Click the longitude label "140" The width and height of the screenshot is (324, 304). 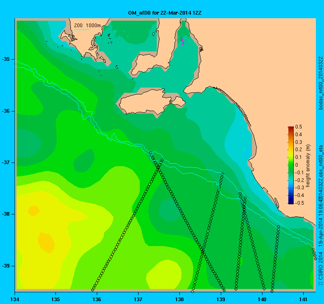point(262,299)
